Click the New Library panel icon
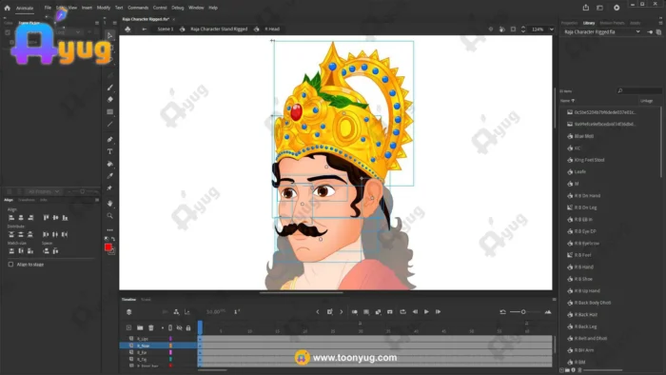This screenshot has height=375, width=666. click(x=658, y=31)
